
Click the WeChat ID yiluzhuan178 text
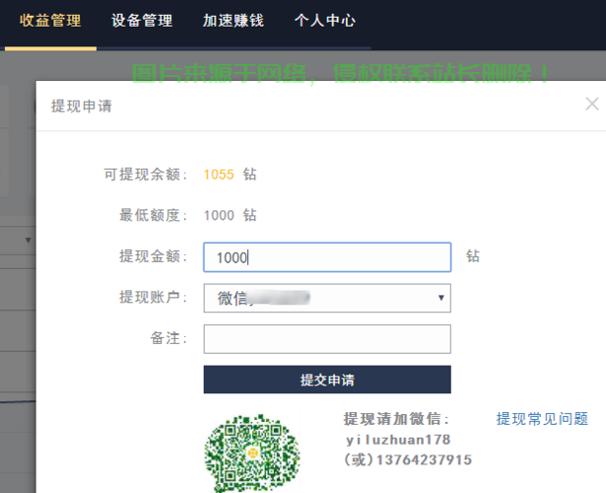click(x=398, y=440)
